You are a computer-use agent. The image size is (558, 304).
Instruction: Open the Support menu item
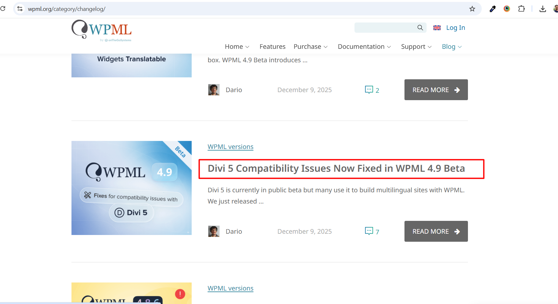tap(413, 47)
